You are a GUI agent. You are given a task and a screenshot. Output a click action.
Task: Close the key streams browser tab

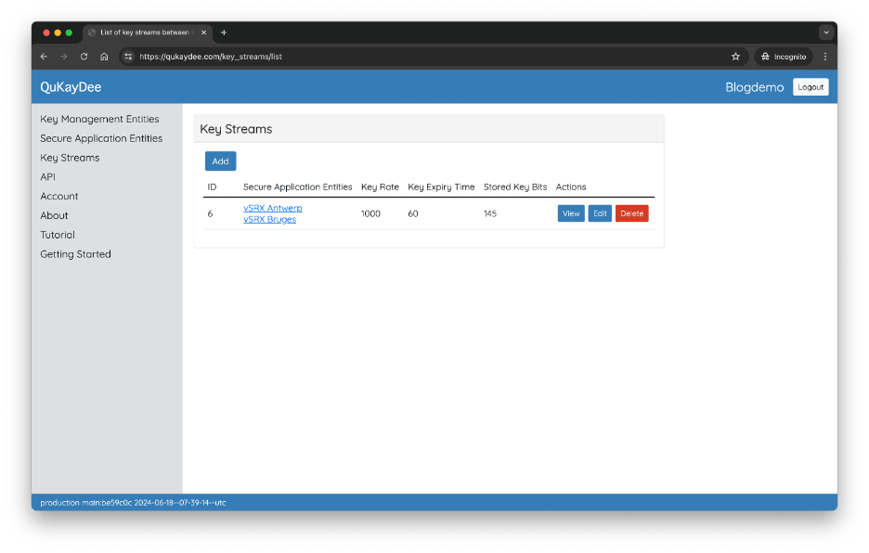click(204, 32)
